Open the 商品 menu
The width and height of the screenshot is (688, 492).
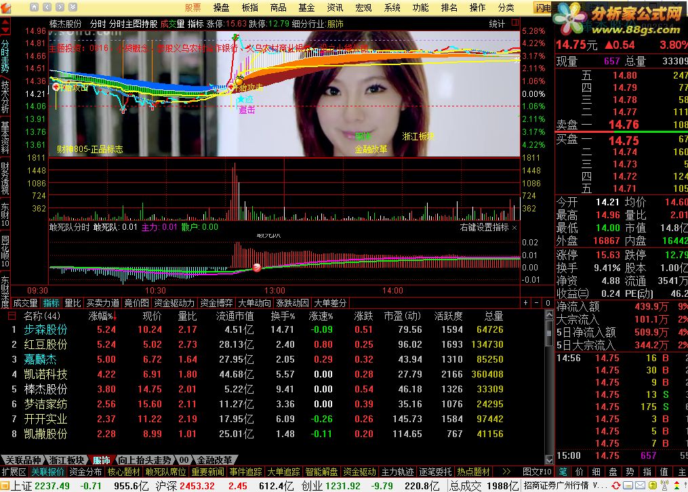click(x=278, y=7)
